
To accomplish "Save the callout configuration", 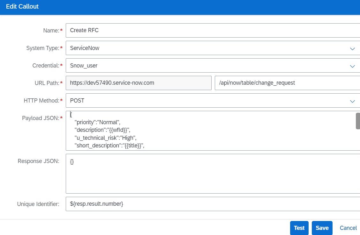I will coord(322,228).
